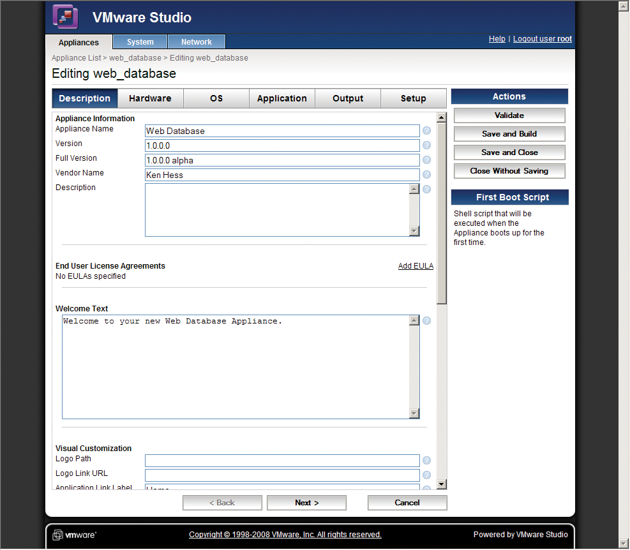The width and height of the screenshot is (630, 550).
Task: Click the form panel's scroll up arrow
Action: click(442, 117)
